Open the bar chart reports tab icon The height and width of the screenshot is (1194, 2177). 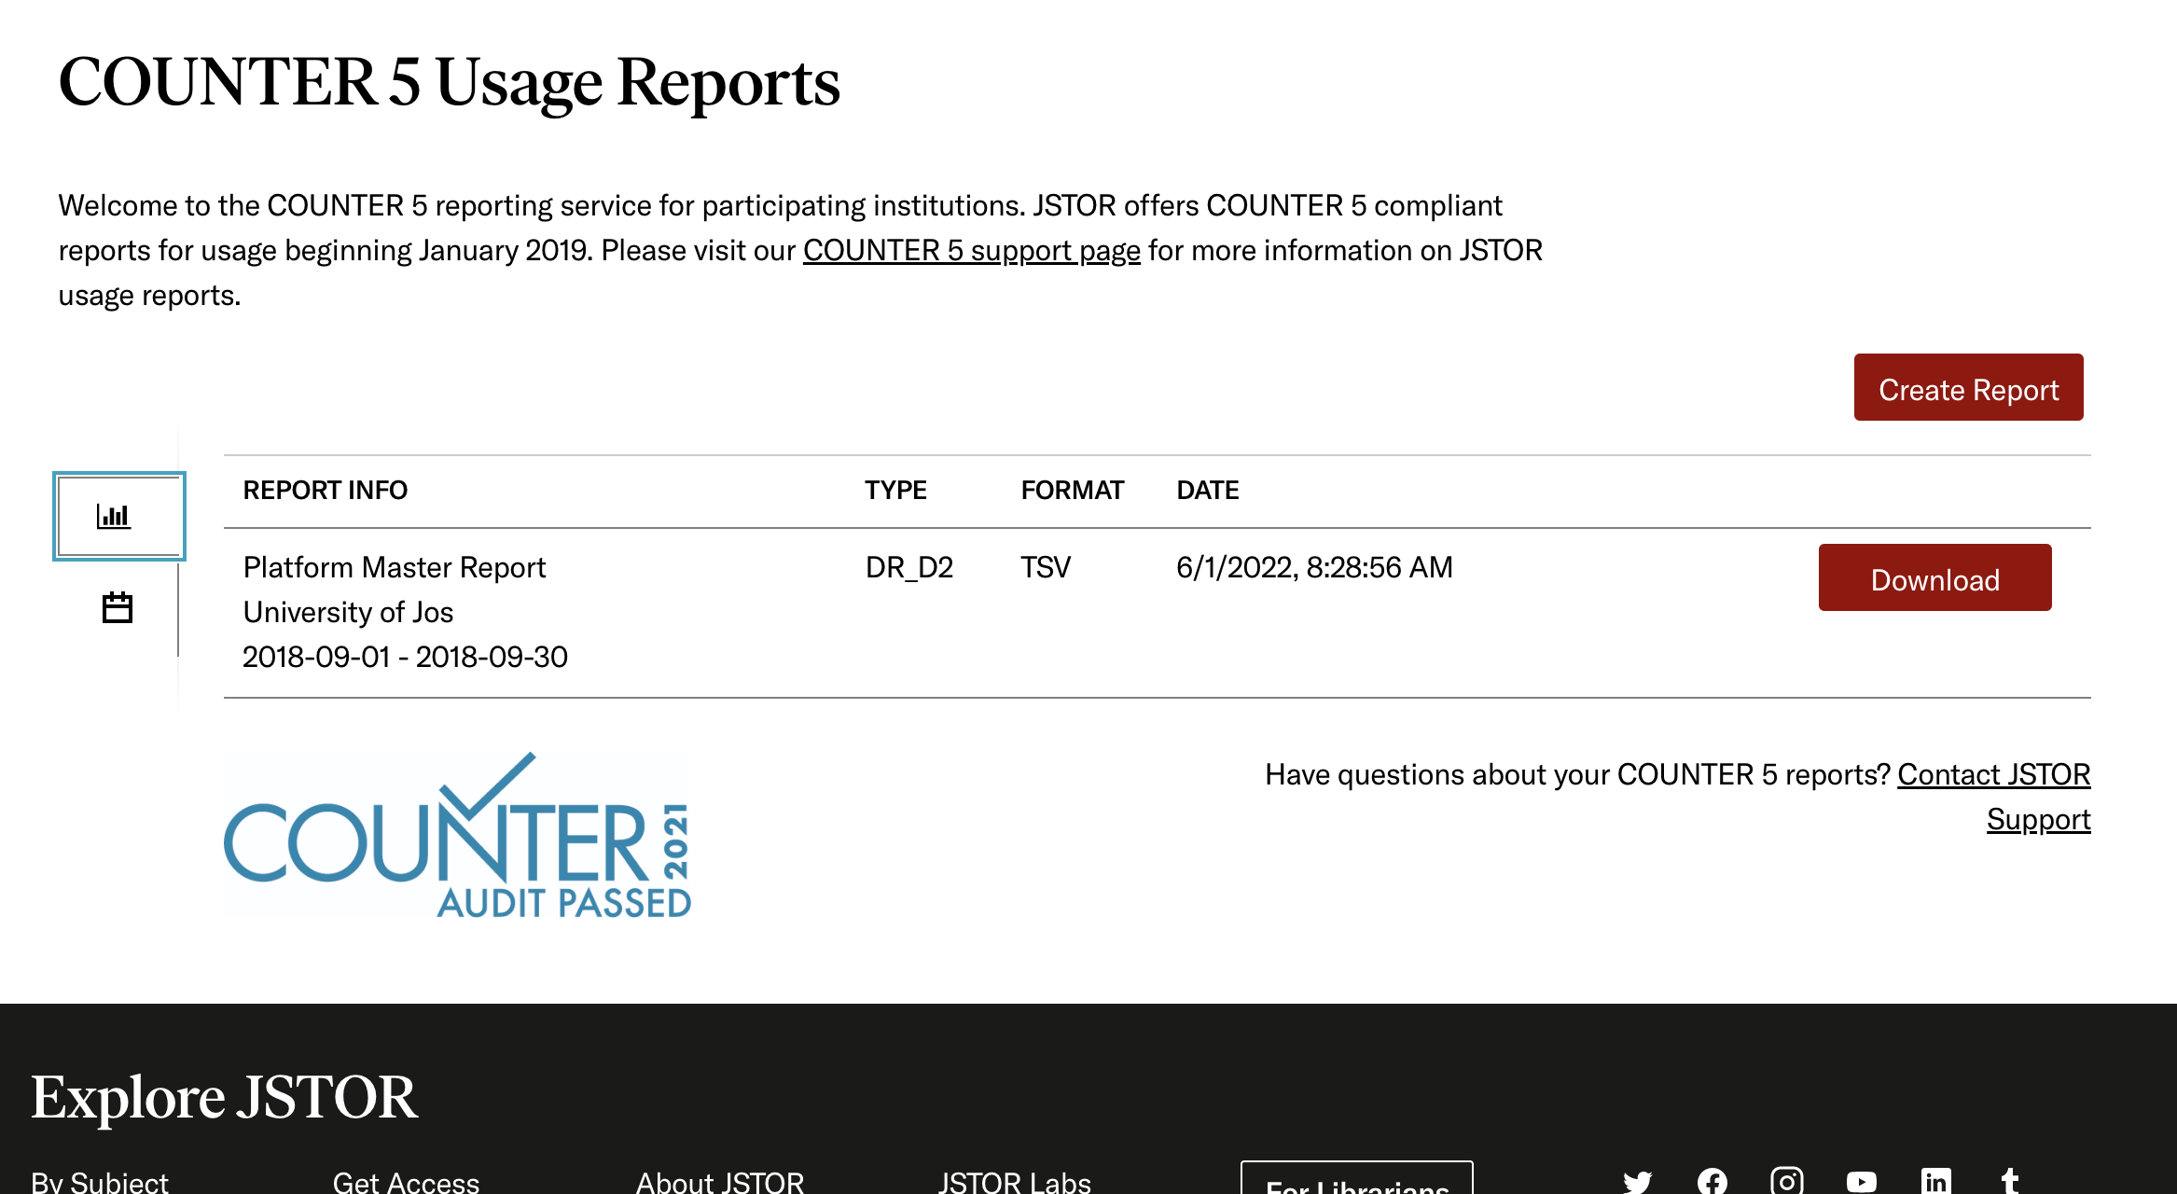118,516
